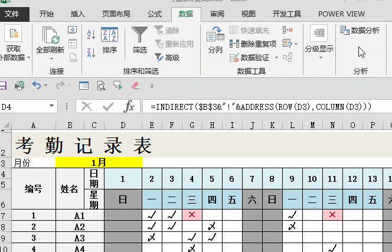Switch to the 公式 (Formulas) tab
The image size is (392, 252).
click(x=155, y=14)
